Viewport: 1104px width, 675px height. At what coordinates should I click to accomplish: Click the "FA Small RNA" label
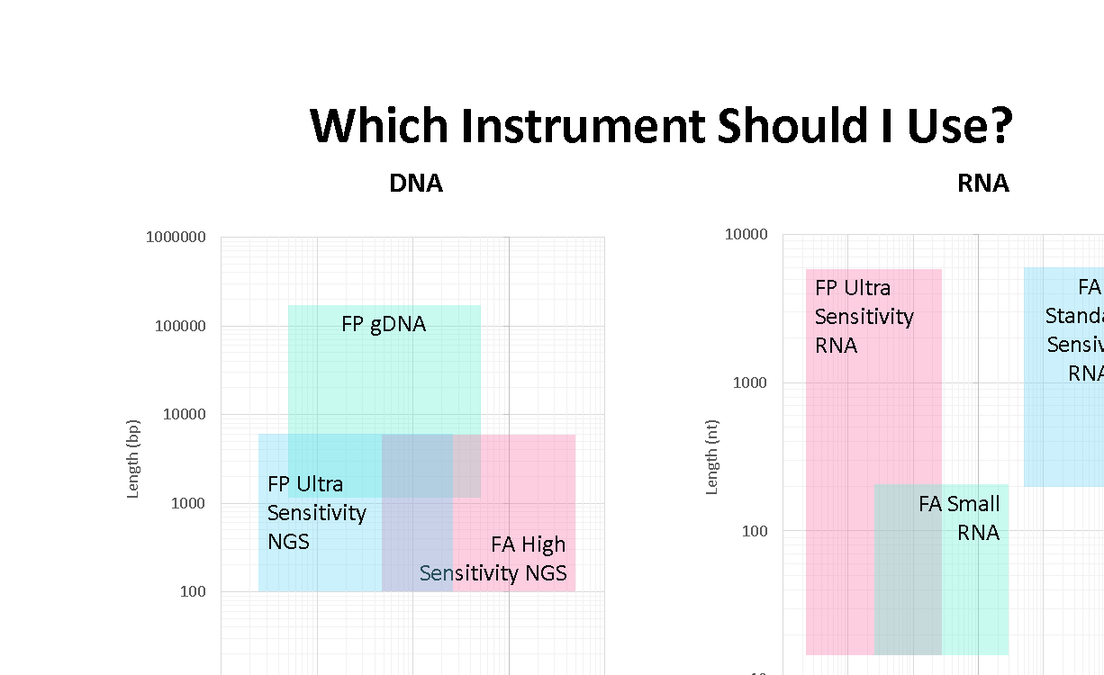coord(960,517)
